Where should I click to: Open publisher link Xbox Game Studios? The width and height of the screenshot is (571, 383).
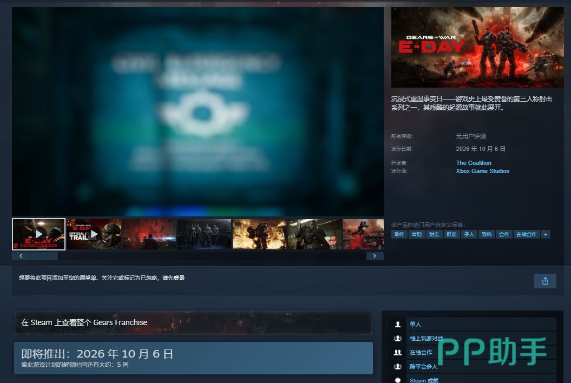pyautogui.click(x=483, y=171)
